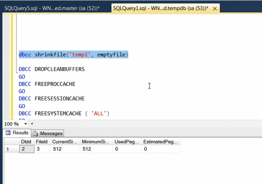
Task: Open the Messages tab
Action: pos(48,133)
